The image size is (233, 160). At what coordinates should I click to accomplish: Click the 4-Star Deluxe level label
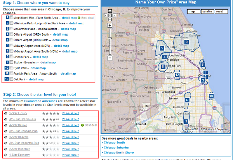pyautogui.click(x=18, y=125)
